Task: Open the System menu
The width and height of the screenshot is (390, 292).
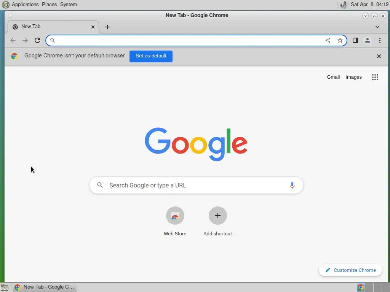Action: [69, 5]
